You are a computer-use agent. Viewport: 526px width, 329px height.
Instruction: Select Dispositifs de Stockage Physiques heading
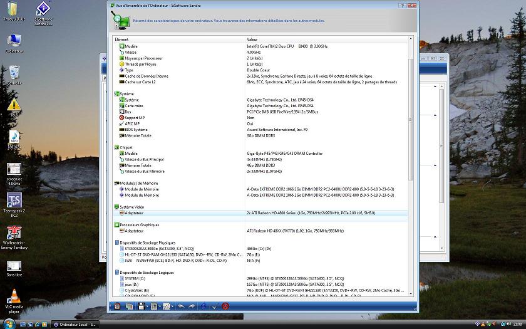(x=260, y=243)
